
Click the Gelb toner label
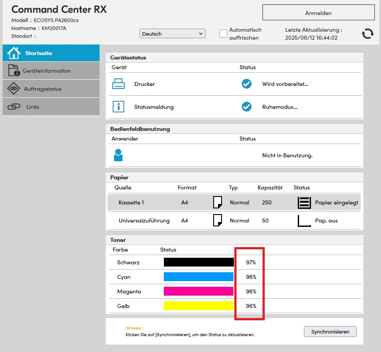pyautogui.click(x=123, y=306)
